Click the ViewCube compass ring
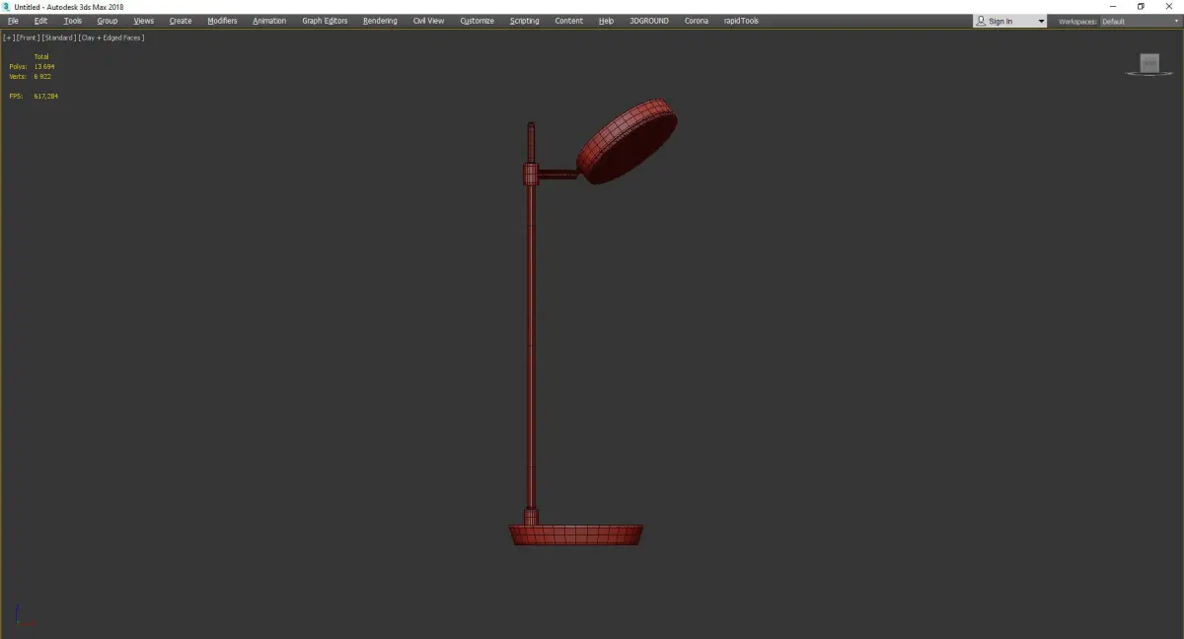Screen dimensions: 1184x639 click(x=1149, y=73)
